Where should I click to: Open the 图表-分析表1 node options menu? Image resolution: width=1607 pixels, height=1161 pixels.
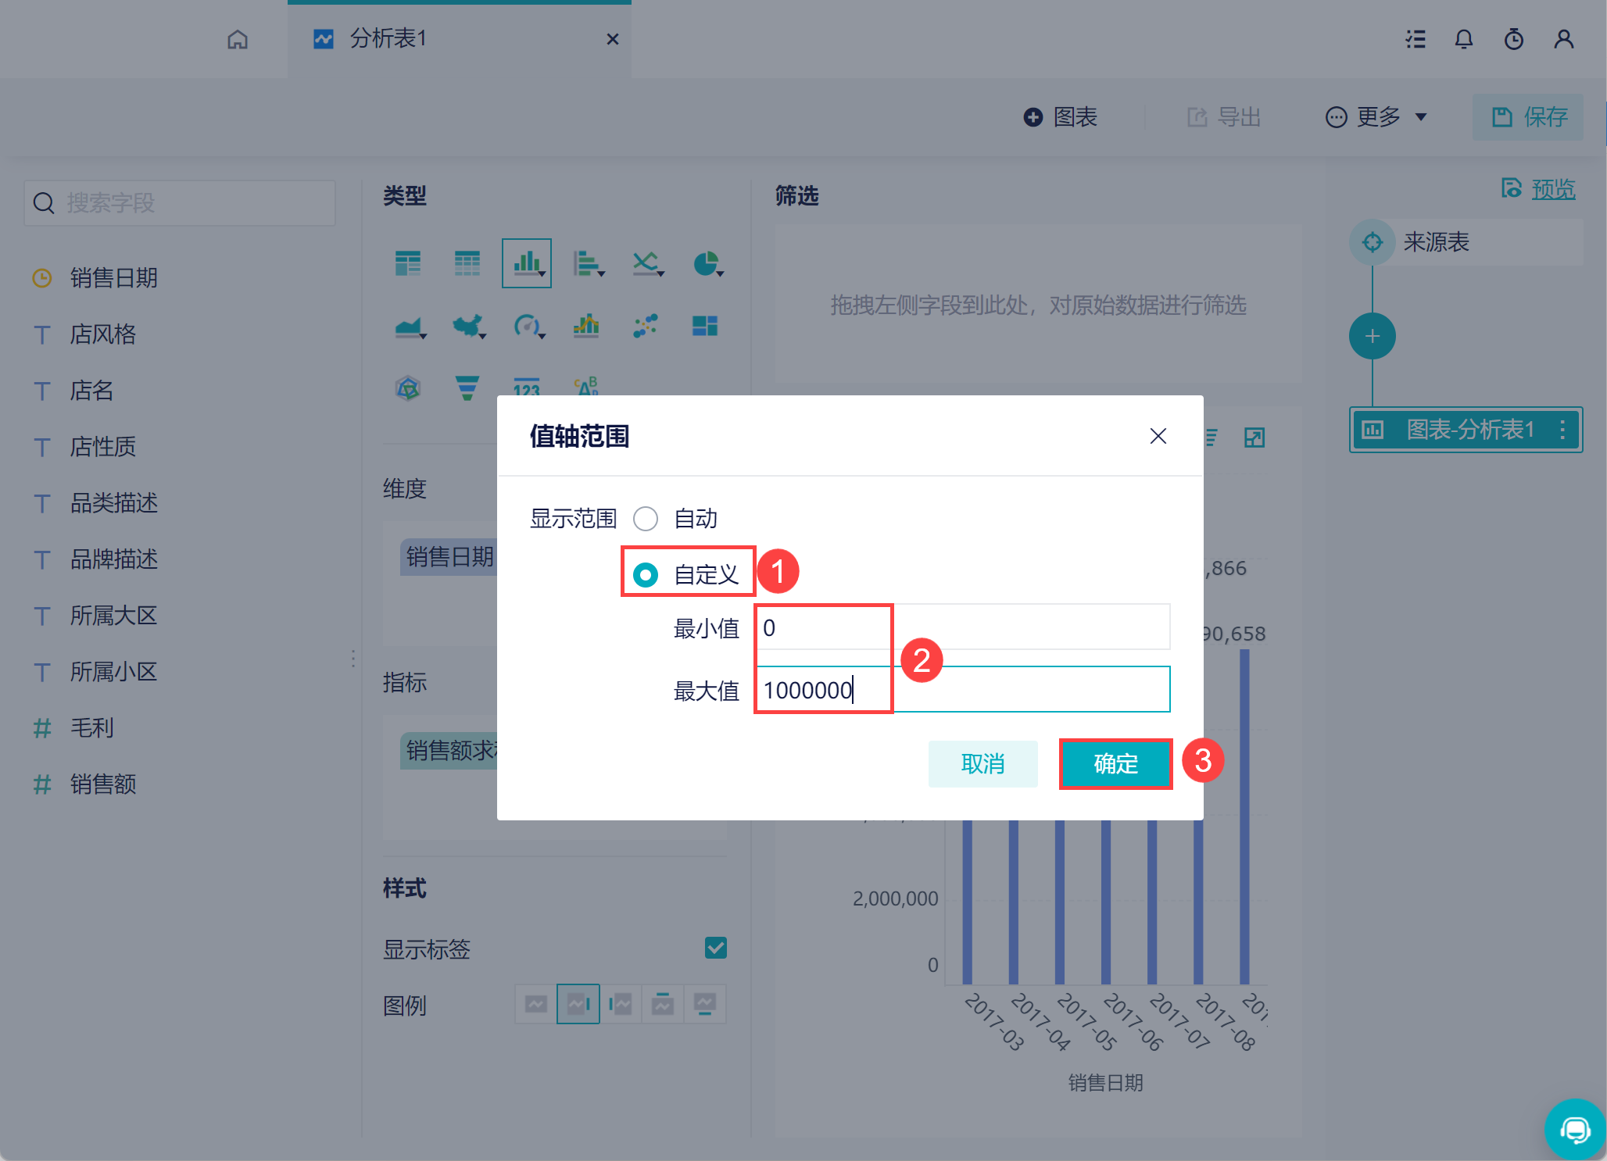pos(1562,429)
